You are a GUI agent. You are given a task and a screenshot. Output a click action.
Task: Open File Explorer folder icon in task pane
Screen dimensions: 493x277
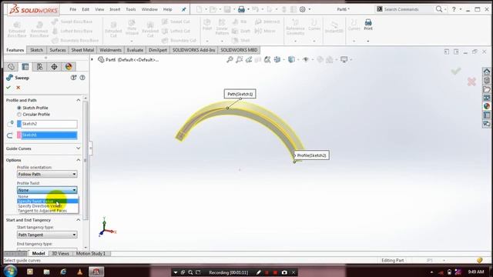[487, 89]
